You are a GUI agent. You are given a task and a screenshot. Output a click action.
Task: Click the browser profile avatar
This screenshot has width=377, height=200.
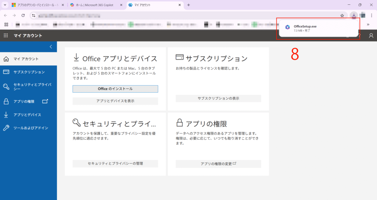coord(363,15)
